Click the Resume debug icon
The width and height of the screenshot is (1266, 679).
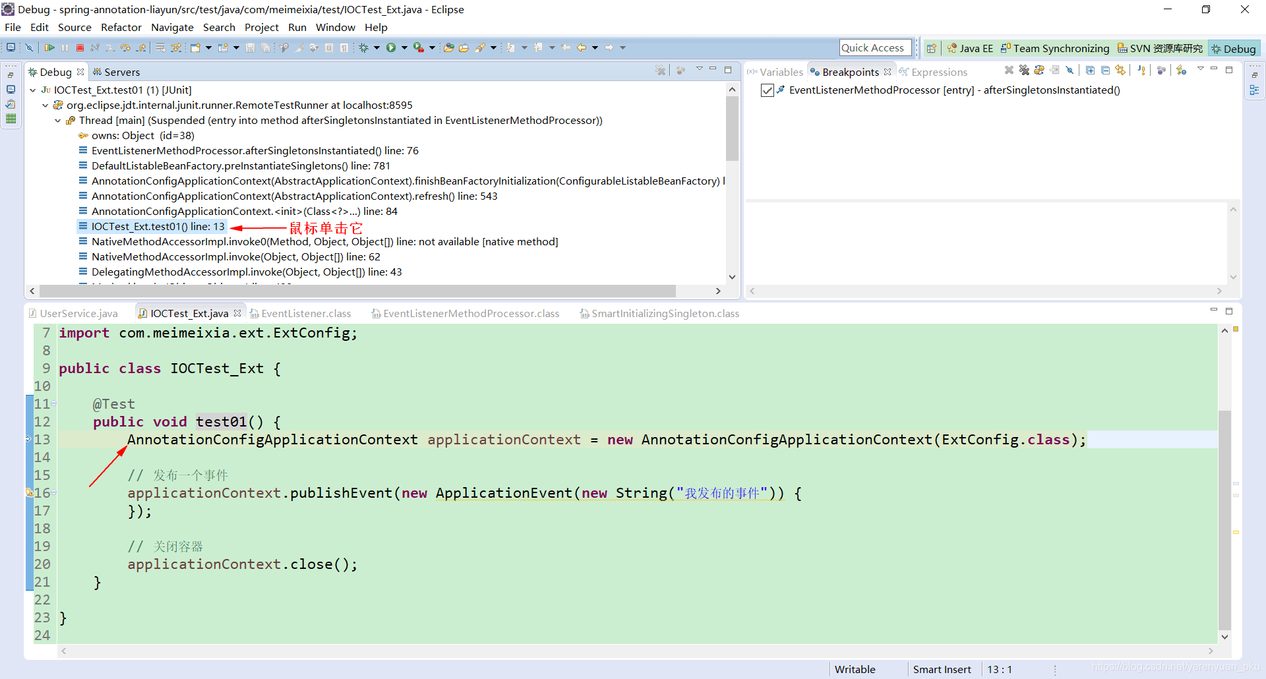pos(49,47)
